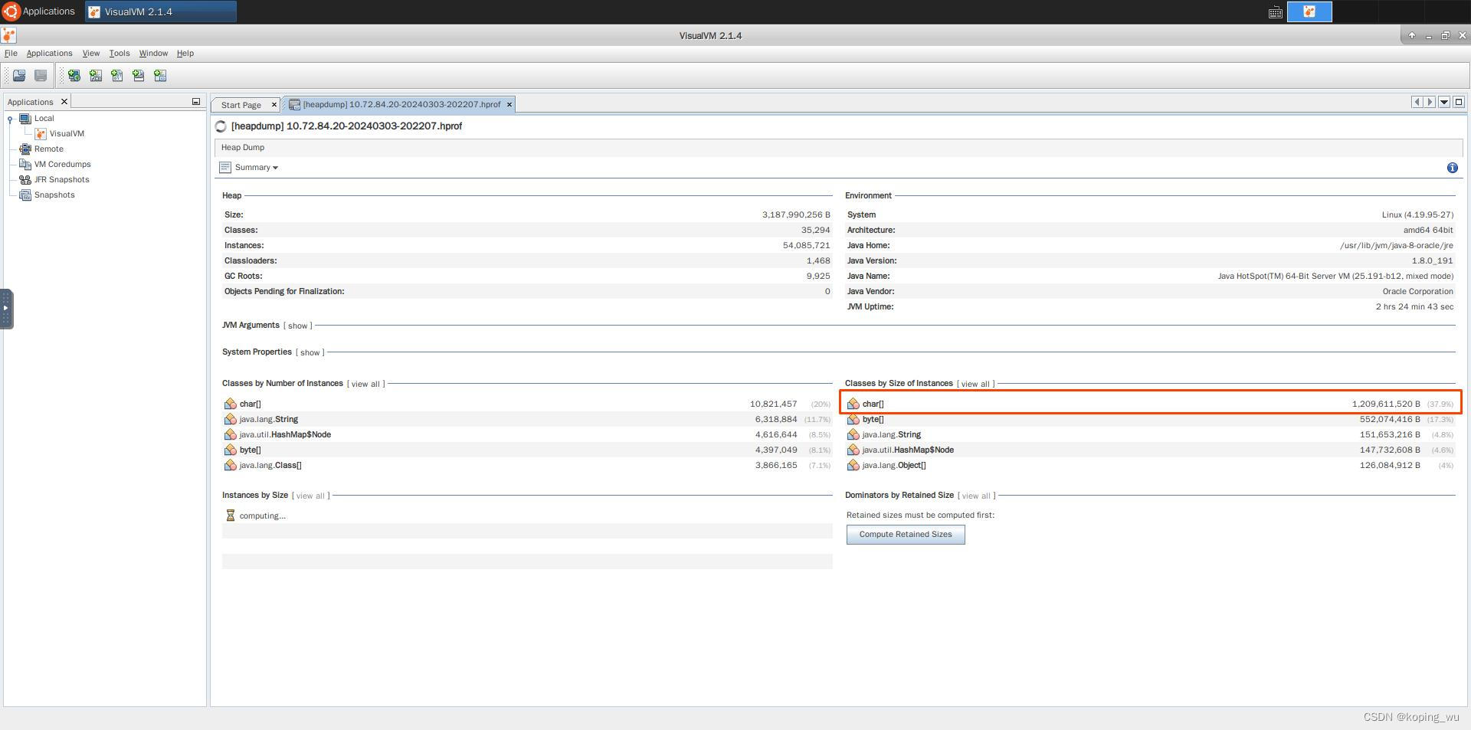View all Classes by Size of Instances
Screen dimensions: 1471x730
coord(975,384)
